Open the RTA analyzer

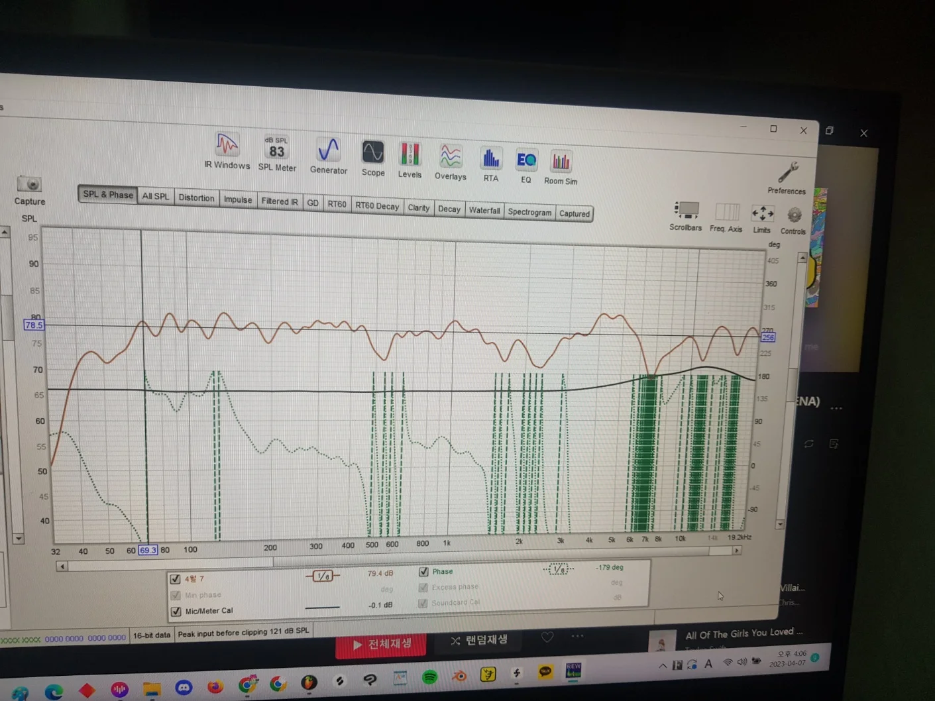(491, 164)
